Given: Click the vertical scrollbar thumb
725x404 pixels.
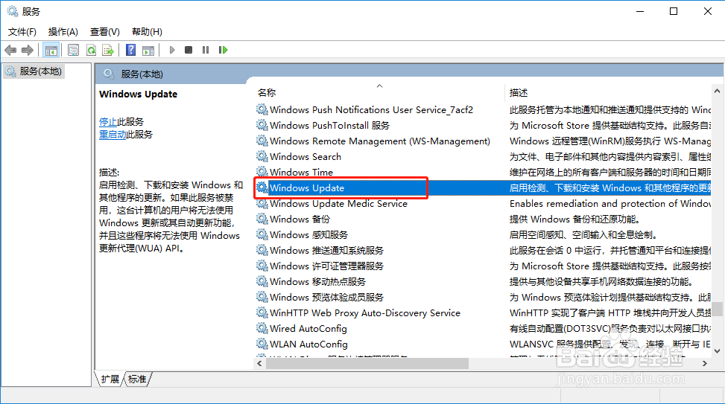Looking at the screenshot, I should [x=717, y=309].
